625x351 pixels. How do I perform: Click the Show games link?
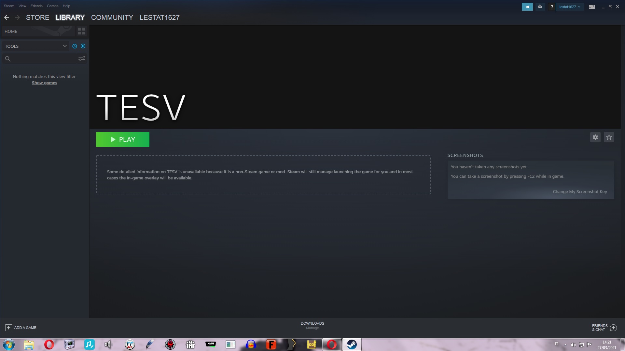(45, 83)
